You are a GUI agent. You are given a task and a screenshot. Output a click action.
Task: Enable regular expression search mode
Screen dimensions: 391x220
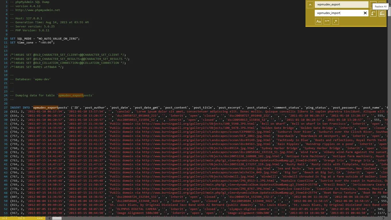(x=335, y=21)
